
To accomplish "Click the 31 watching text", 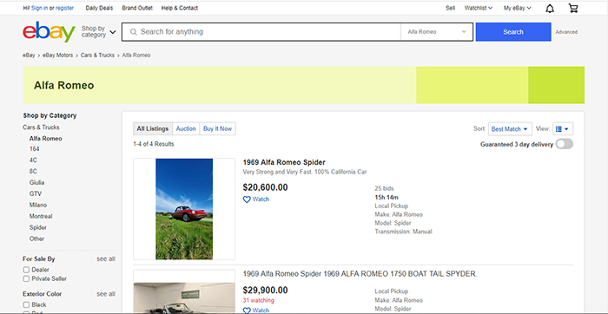I will point(258,300).
